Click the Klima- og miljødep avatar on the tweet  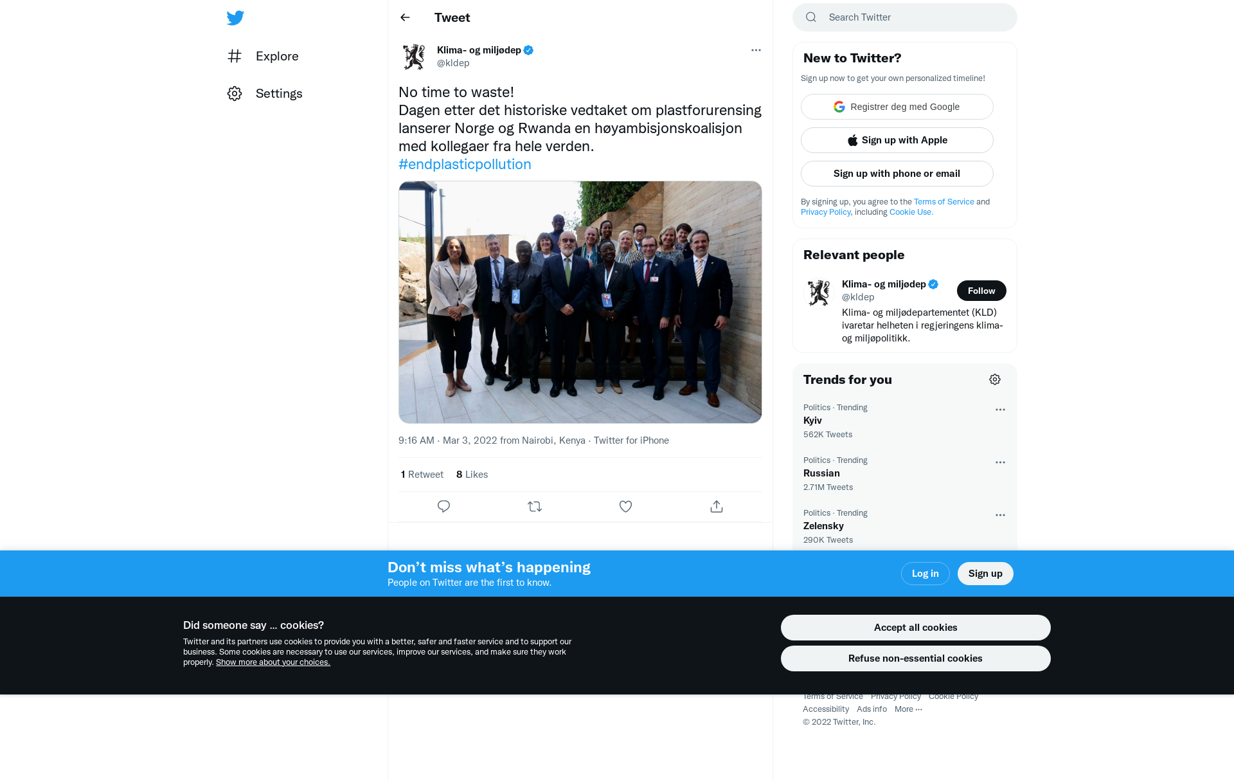coord(414,57)
